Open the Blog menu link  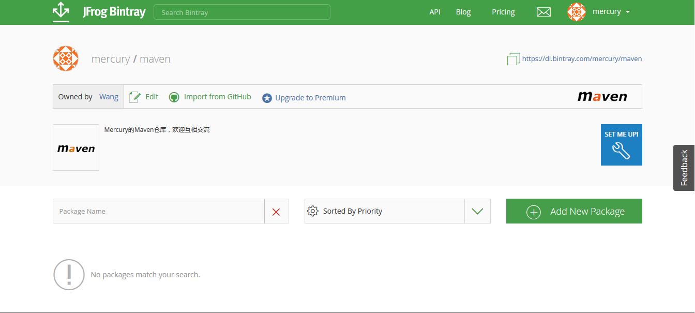point(463,12)
